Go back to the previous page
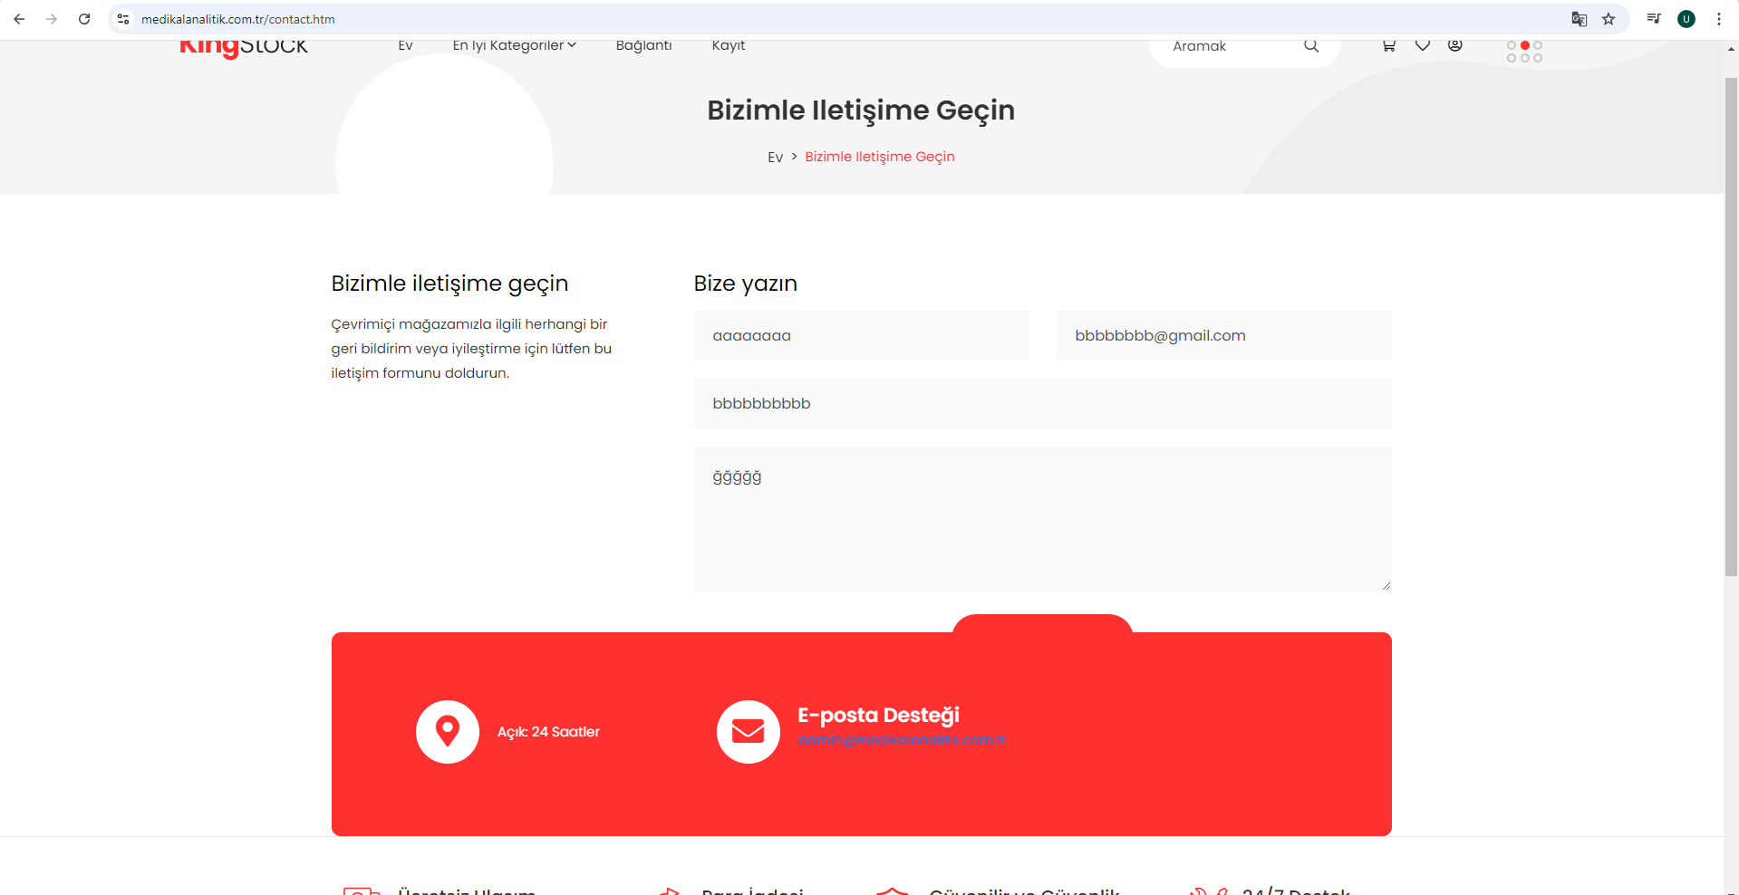The image size is (1739, 895). pos(19,19)
